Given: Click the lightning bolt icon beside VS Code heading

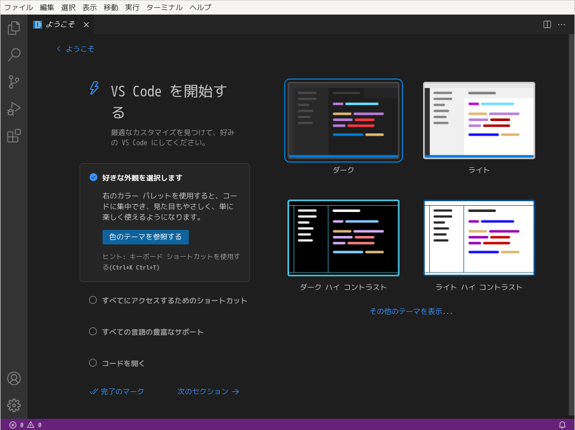Looking at the screenshot, I should 94,88.
